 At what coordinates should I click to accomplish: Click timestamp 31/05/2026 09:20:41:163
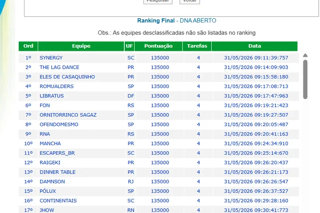[256, 134]
